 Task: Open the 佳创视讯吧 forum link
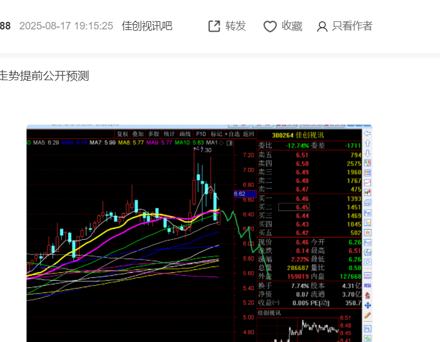coord(146,26)
